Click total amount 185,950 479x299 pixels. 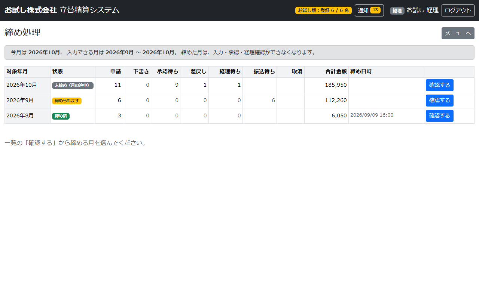[336, 85]
